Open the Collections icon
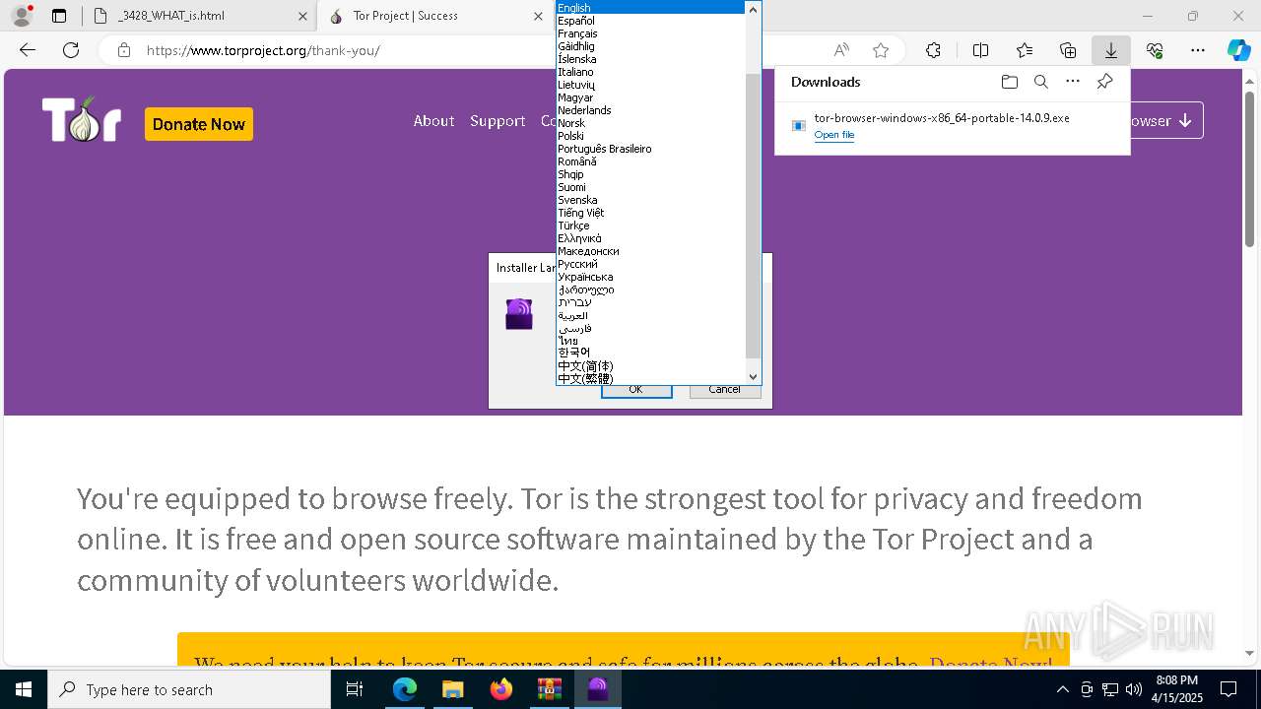 1068,50
